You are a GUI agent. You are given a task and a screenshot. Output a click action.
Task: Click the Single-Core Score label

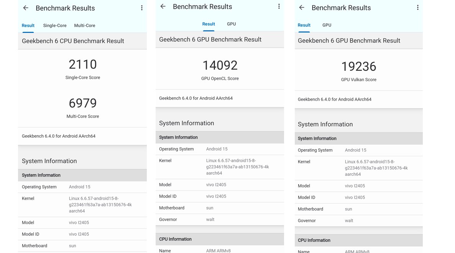[83, 78]
